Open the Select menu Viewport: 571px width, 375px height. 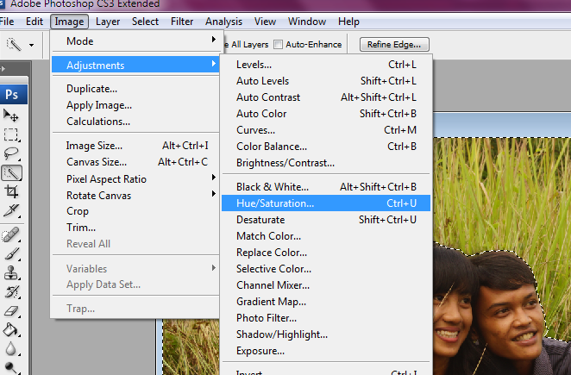(145, 22)
